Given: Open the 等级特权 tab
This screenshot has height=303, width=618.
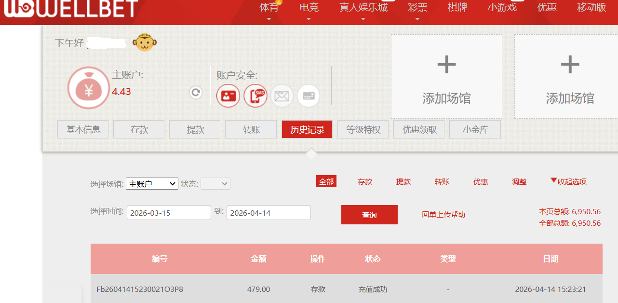Looking at the screenshot, I should point(363,129).
